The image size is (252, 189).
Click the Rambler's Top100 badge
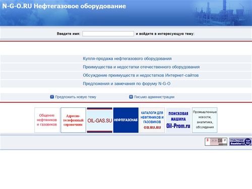pos(240,142)
